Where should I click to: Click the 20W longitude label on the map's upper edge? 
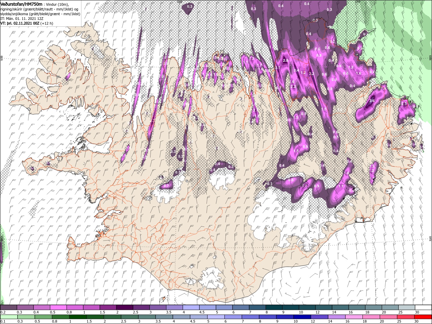(x=180, y=2)
